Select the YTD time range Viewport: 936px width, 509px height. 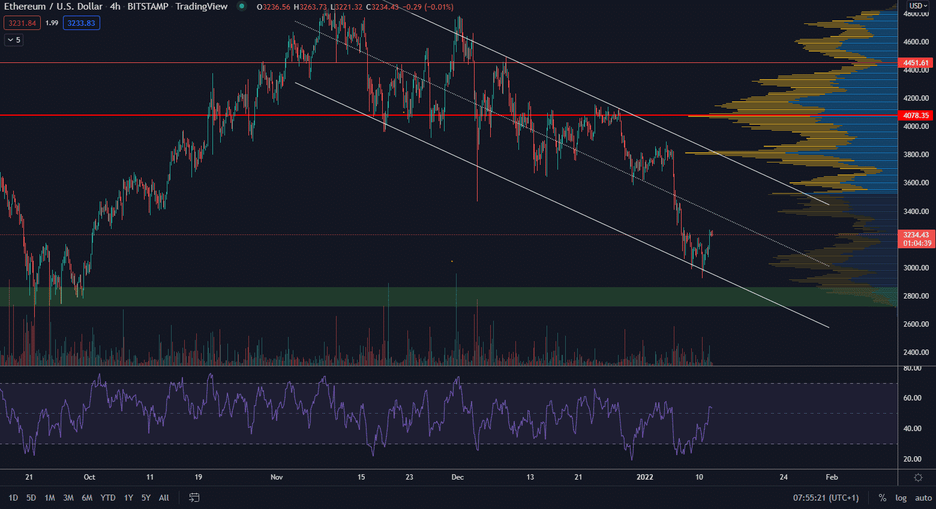point(108,498)
